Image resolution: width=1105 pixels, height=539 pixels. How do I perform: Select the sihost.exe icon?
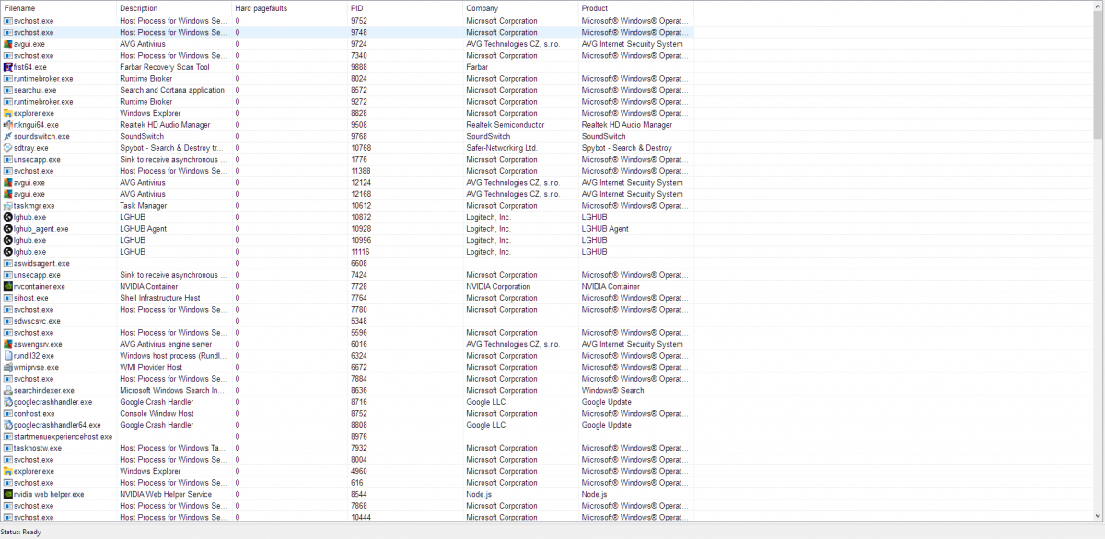(x=8, y=298)
